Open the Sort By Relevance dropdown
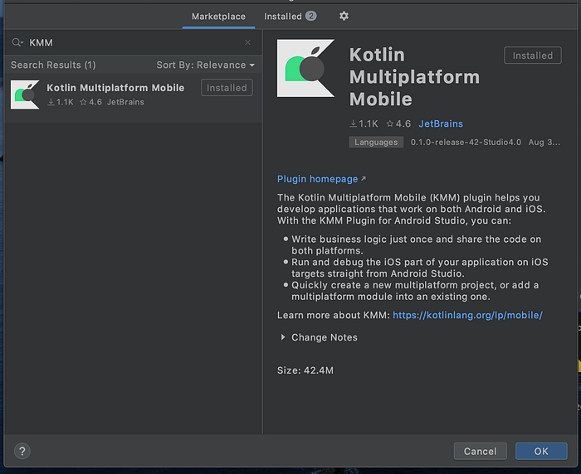 point(206,65)
